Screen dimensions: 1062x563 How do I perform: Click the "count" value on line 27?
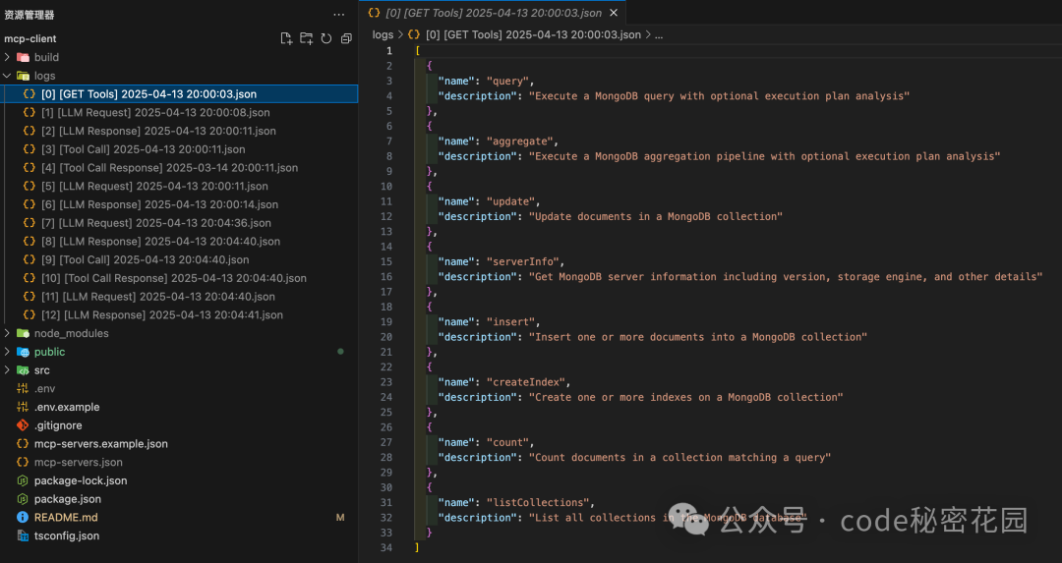pos(508,442)
